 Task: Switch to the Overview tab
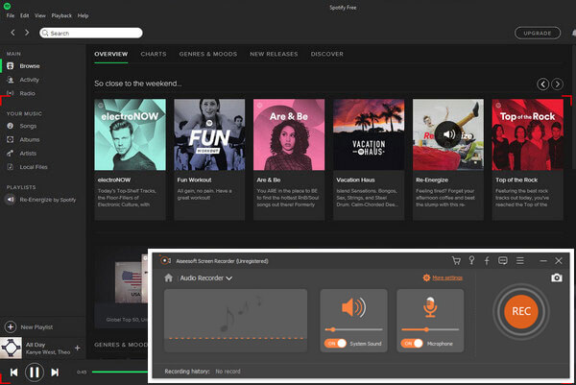[111, 54]
